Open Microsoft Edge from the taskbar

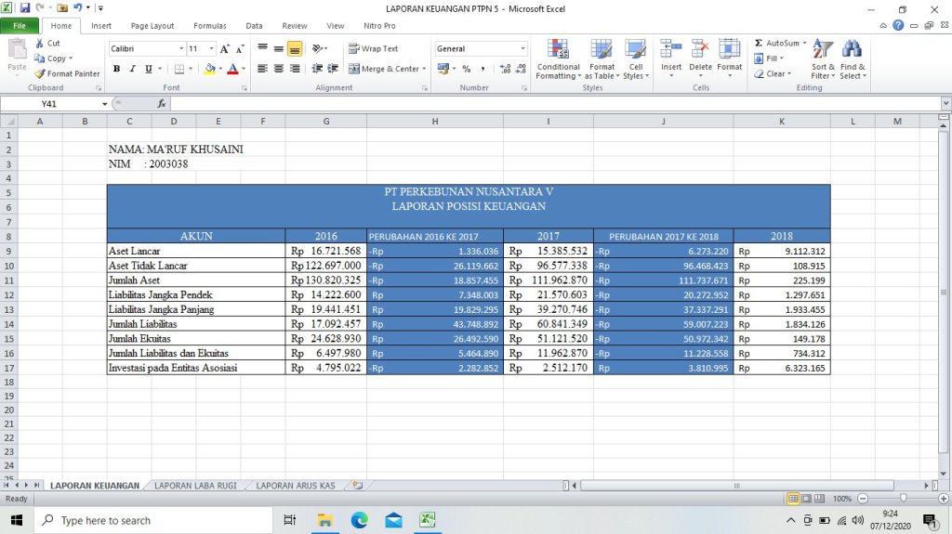coord(359,520)
